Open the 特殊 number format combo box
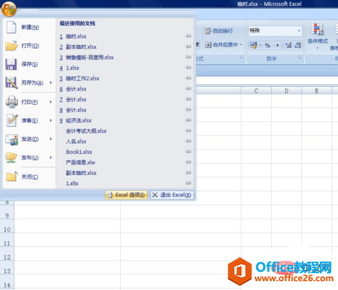338x290 pixels. pos(275,30)
